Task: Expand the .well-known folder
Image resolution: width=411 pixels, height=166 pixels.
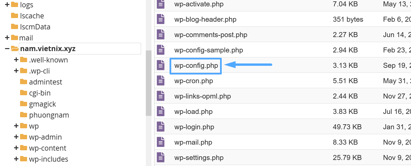Action: coord(16,60)
